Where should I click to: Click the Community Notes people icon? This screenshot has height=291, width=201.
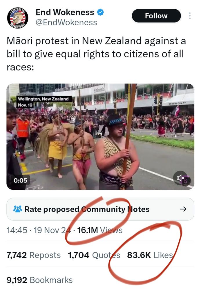pos(18,209)
